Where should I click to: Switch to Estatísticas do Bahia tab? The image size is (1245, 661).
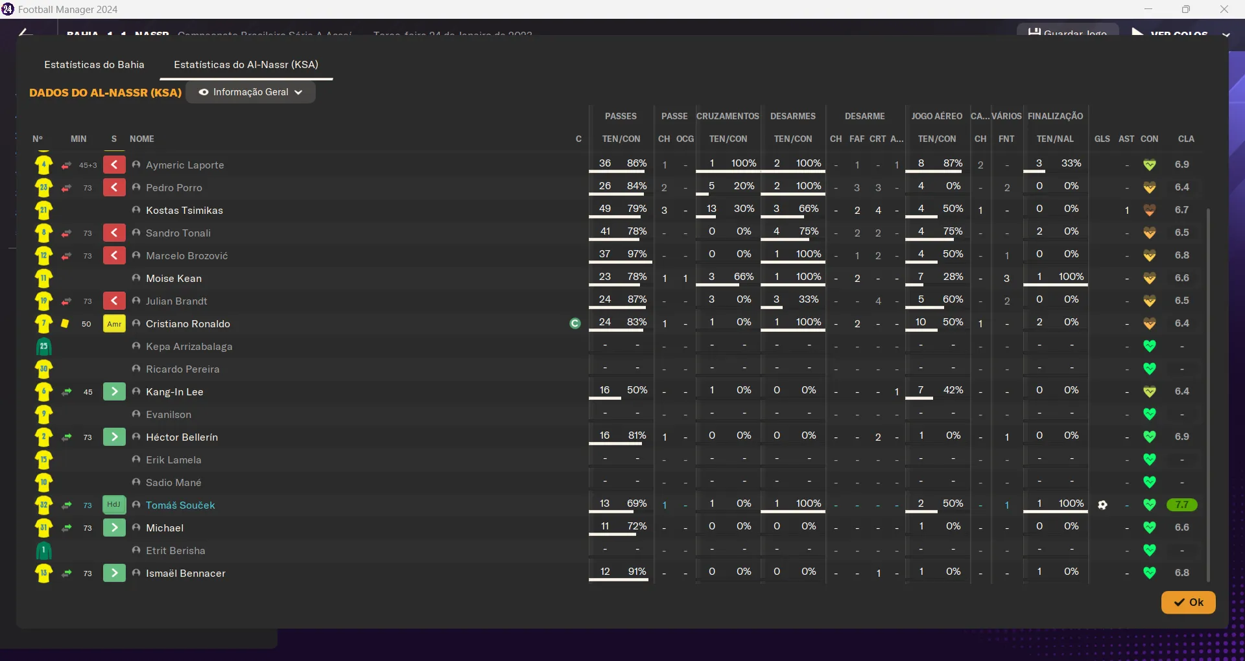pos(94,65)
